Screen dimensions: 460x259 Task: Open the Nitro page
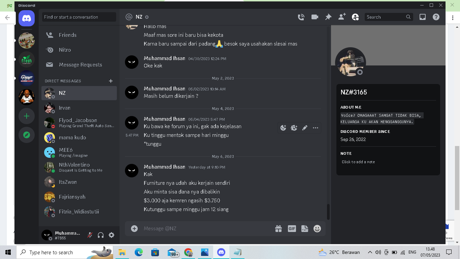[x=79, y=50]
